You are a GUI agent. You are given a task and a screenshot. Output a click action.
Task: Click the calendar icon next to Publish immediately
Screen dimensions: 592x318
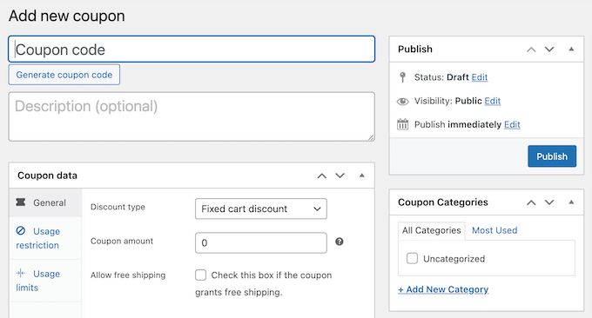402,124
